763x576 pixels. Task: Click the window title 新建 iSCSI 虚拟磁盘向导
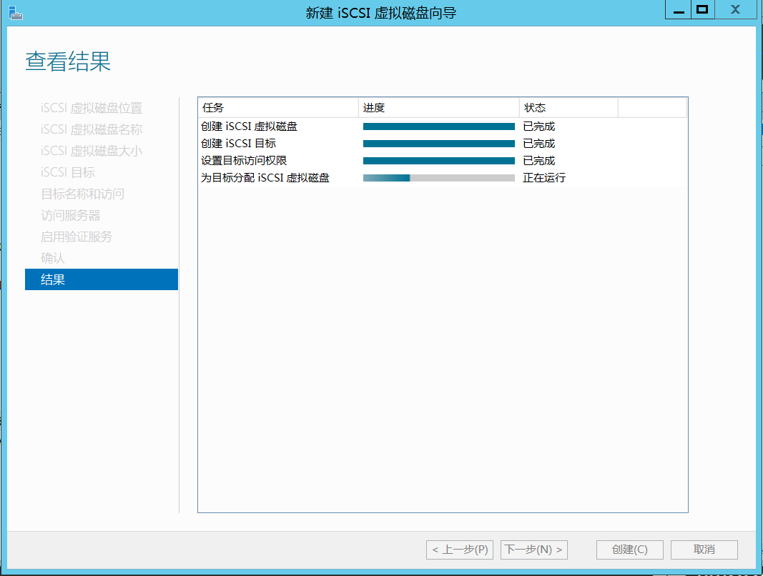point(381,13)
